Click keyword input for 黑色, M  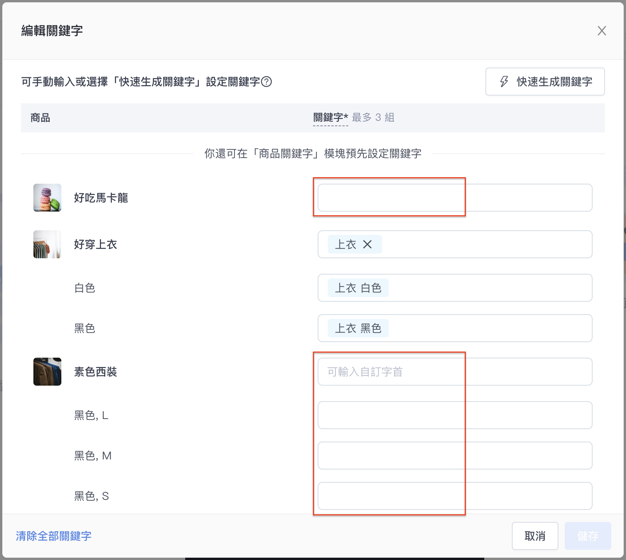(455, 456)
